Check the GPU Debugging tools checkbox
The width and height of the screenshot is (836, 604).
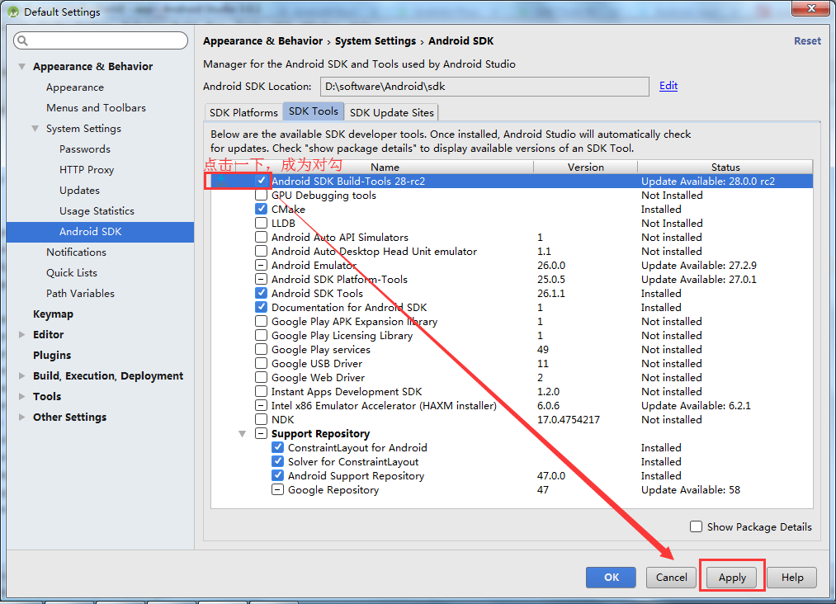(x=262, y=195)
